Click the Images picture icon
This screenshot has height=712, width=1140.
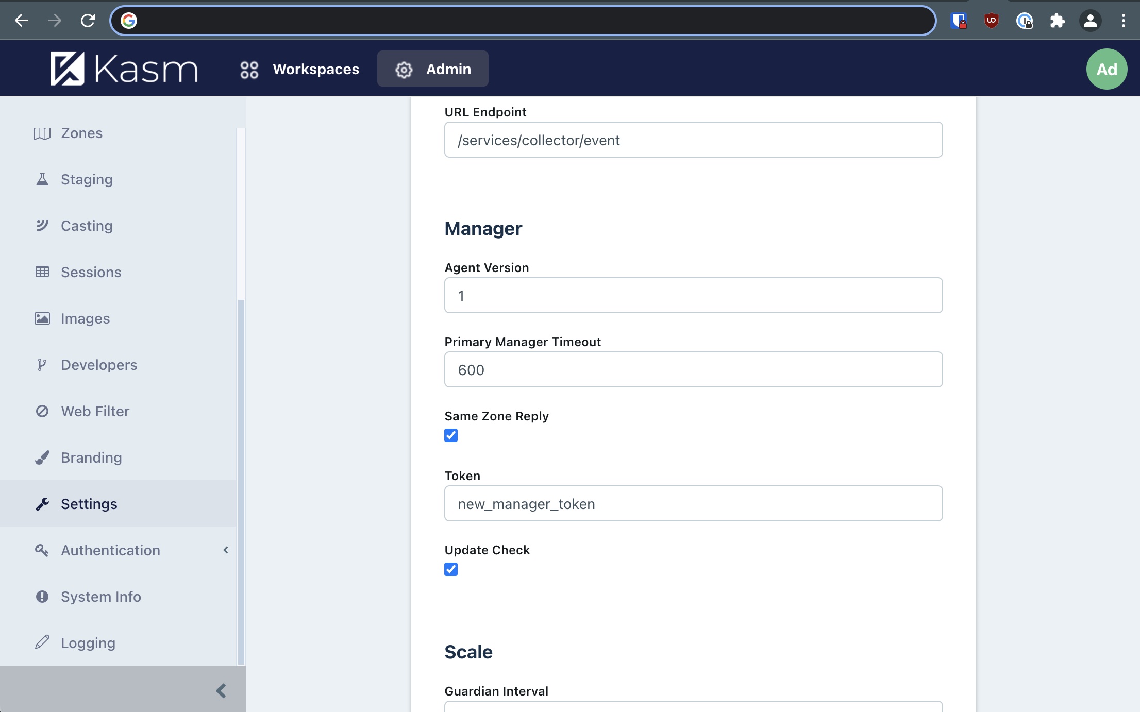(x=42, y=318)
